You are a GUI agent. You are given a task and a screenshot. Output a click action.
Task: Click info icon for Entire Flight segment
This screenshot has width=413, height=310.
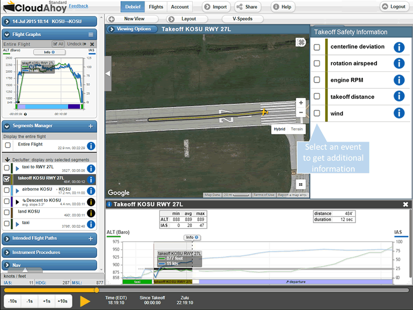point(91,146)
